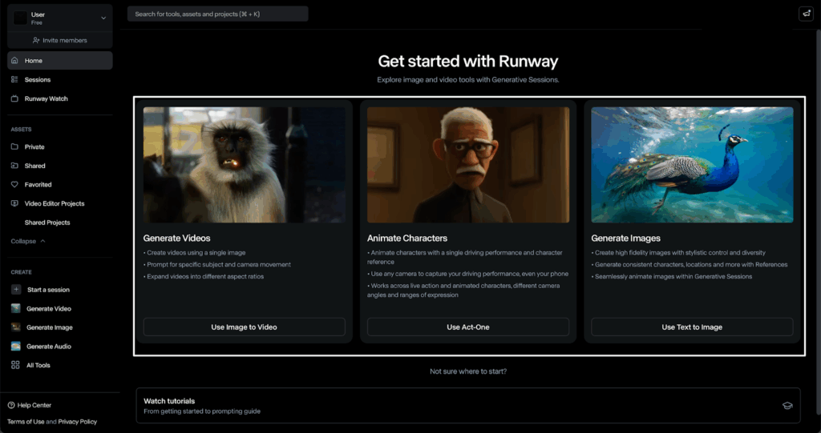Viewport: 821px width, 433px height.
Task: Click Use Text to Image button
Action: (692, 327)
